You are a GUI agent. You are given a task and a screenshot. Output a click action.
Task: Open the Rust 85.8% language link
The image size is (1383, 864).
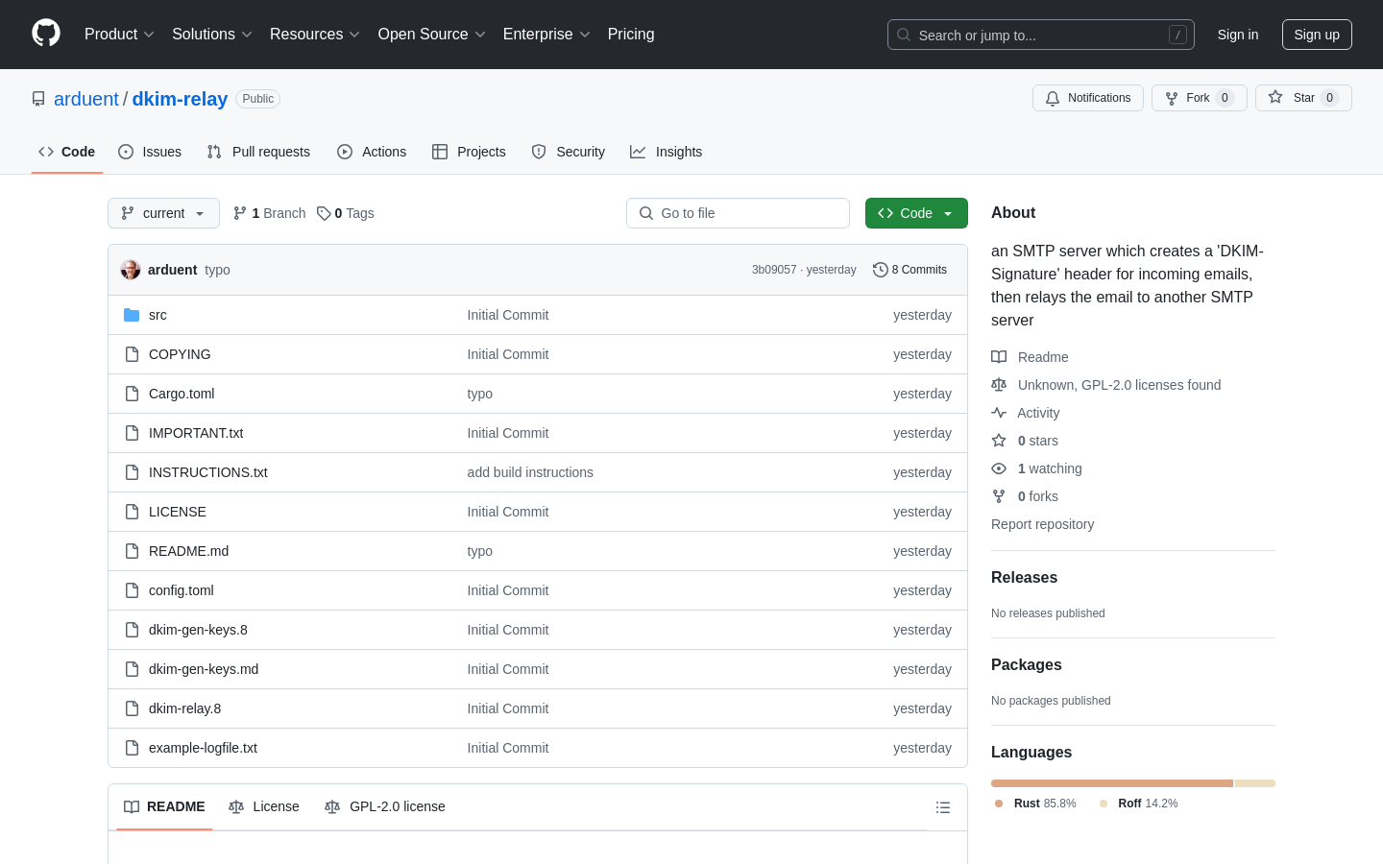coord(1035,804)
